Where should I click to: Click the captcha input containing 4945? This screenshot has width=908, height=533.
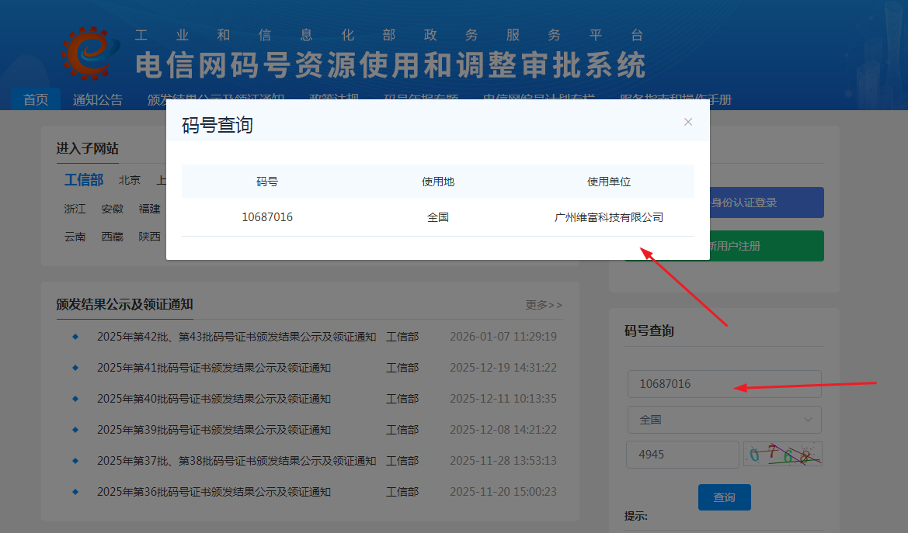coord(682,454)
